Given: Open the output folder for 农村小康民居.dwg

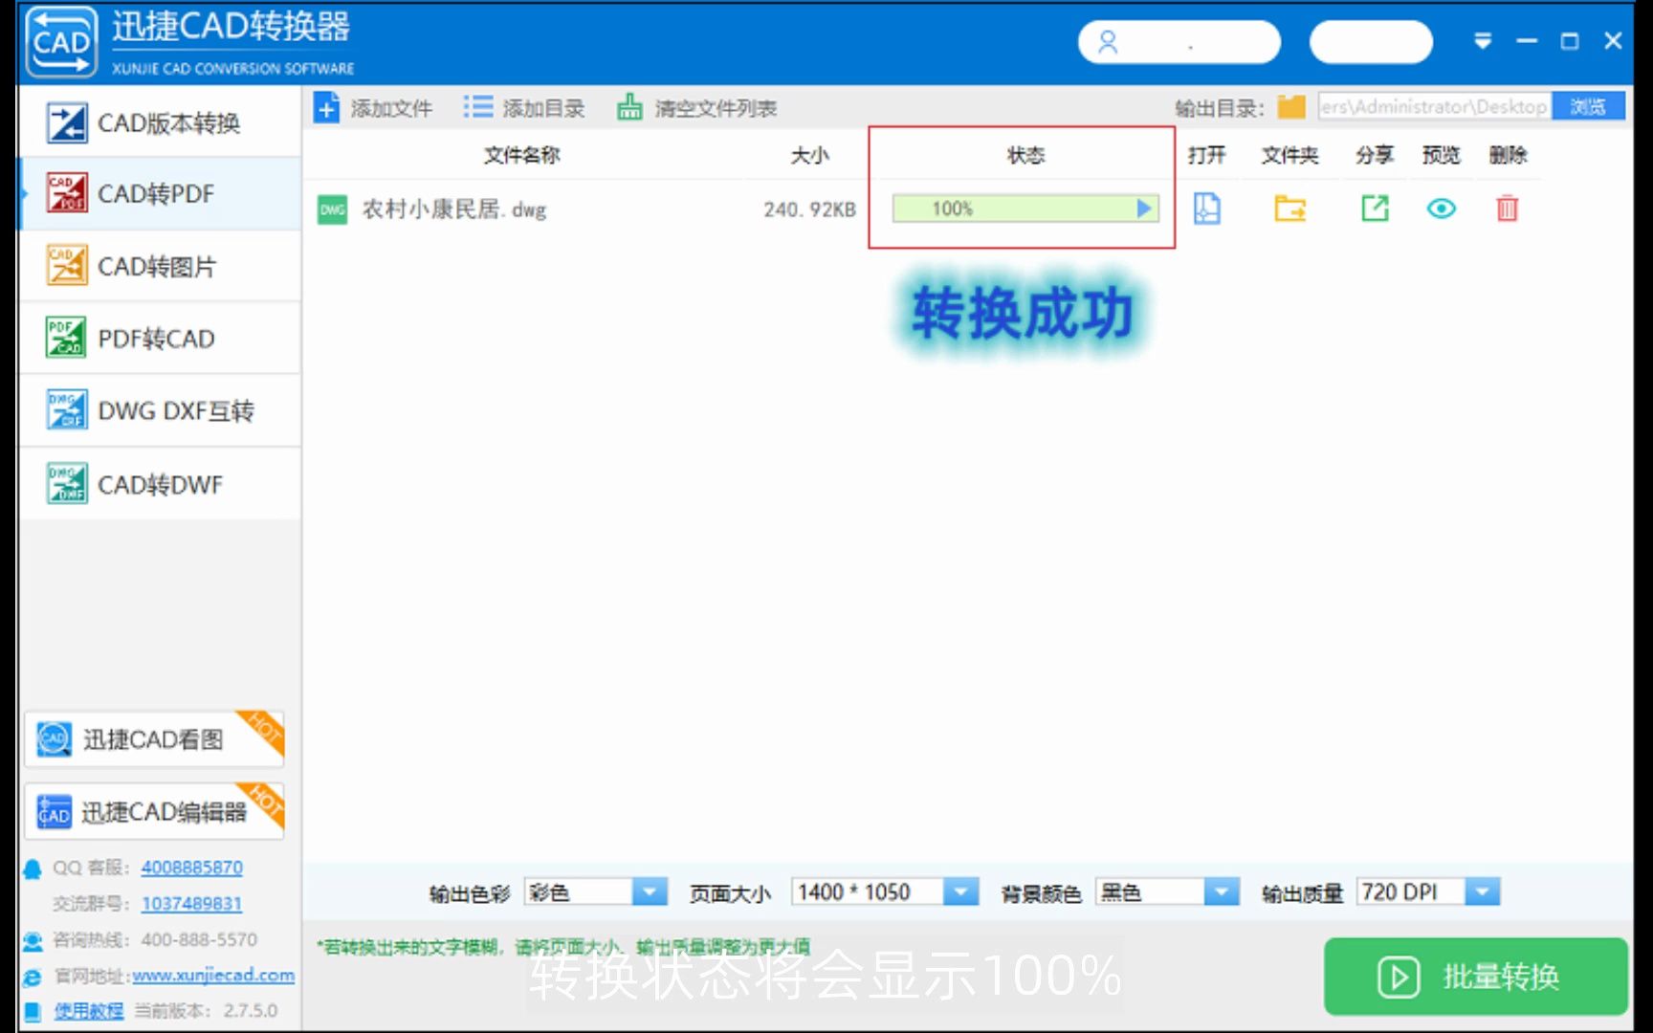Looking at the screenshot, I should tap(1289, 209).
